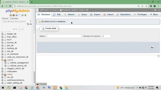Click the Number of columns field
This screenshot has height=90, width=161.
(106, 36)
